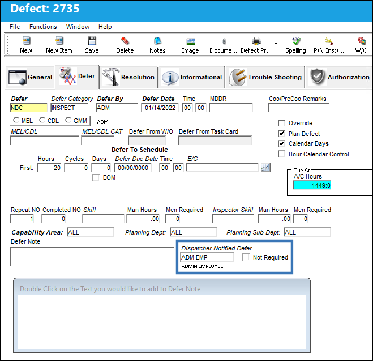Click the New Item toolbar icon
Viewport: 373px width, 361px height.
(59, 41)
